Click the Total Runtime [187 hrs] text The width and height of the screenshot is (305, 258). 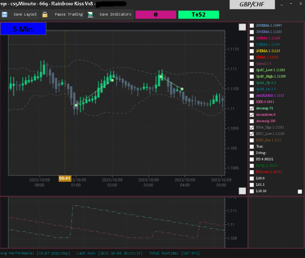click(x=174, y=253)
